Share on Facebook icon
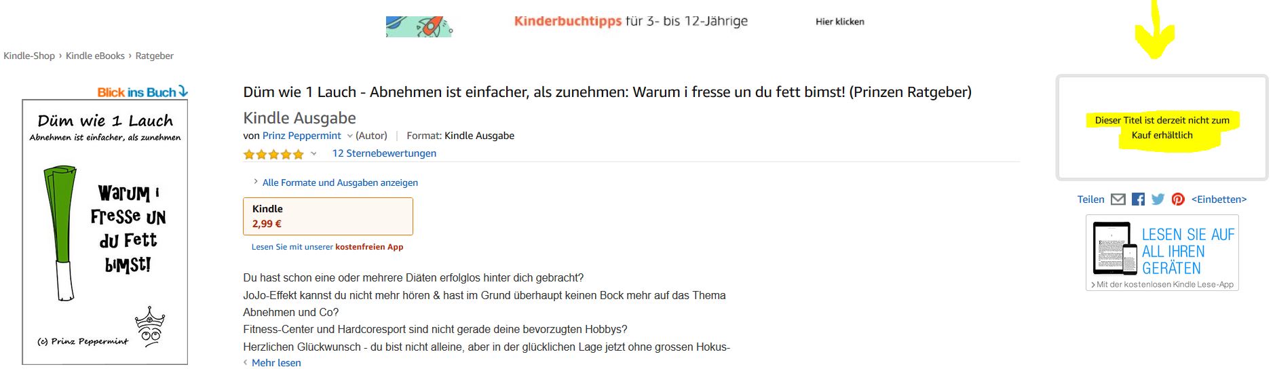Image resolution: width=1275 pixels, height=369 pixels. (x=1138, y=199)
